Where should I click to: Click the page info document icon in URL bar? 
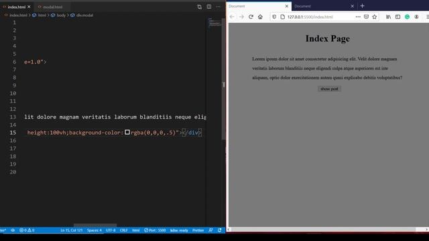tap(283, 17)
